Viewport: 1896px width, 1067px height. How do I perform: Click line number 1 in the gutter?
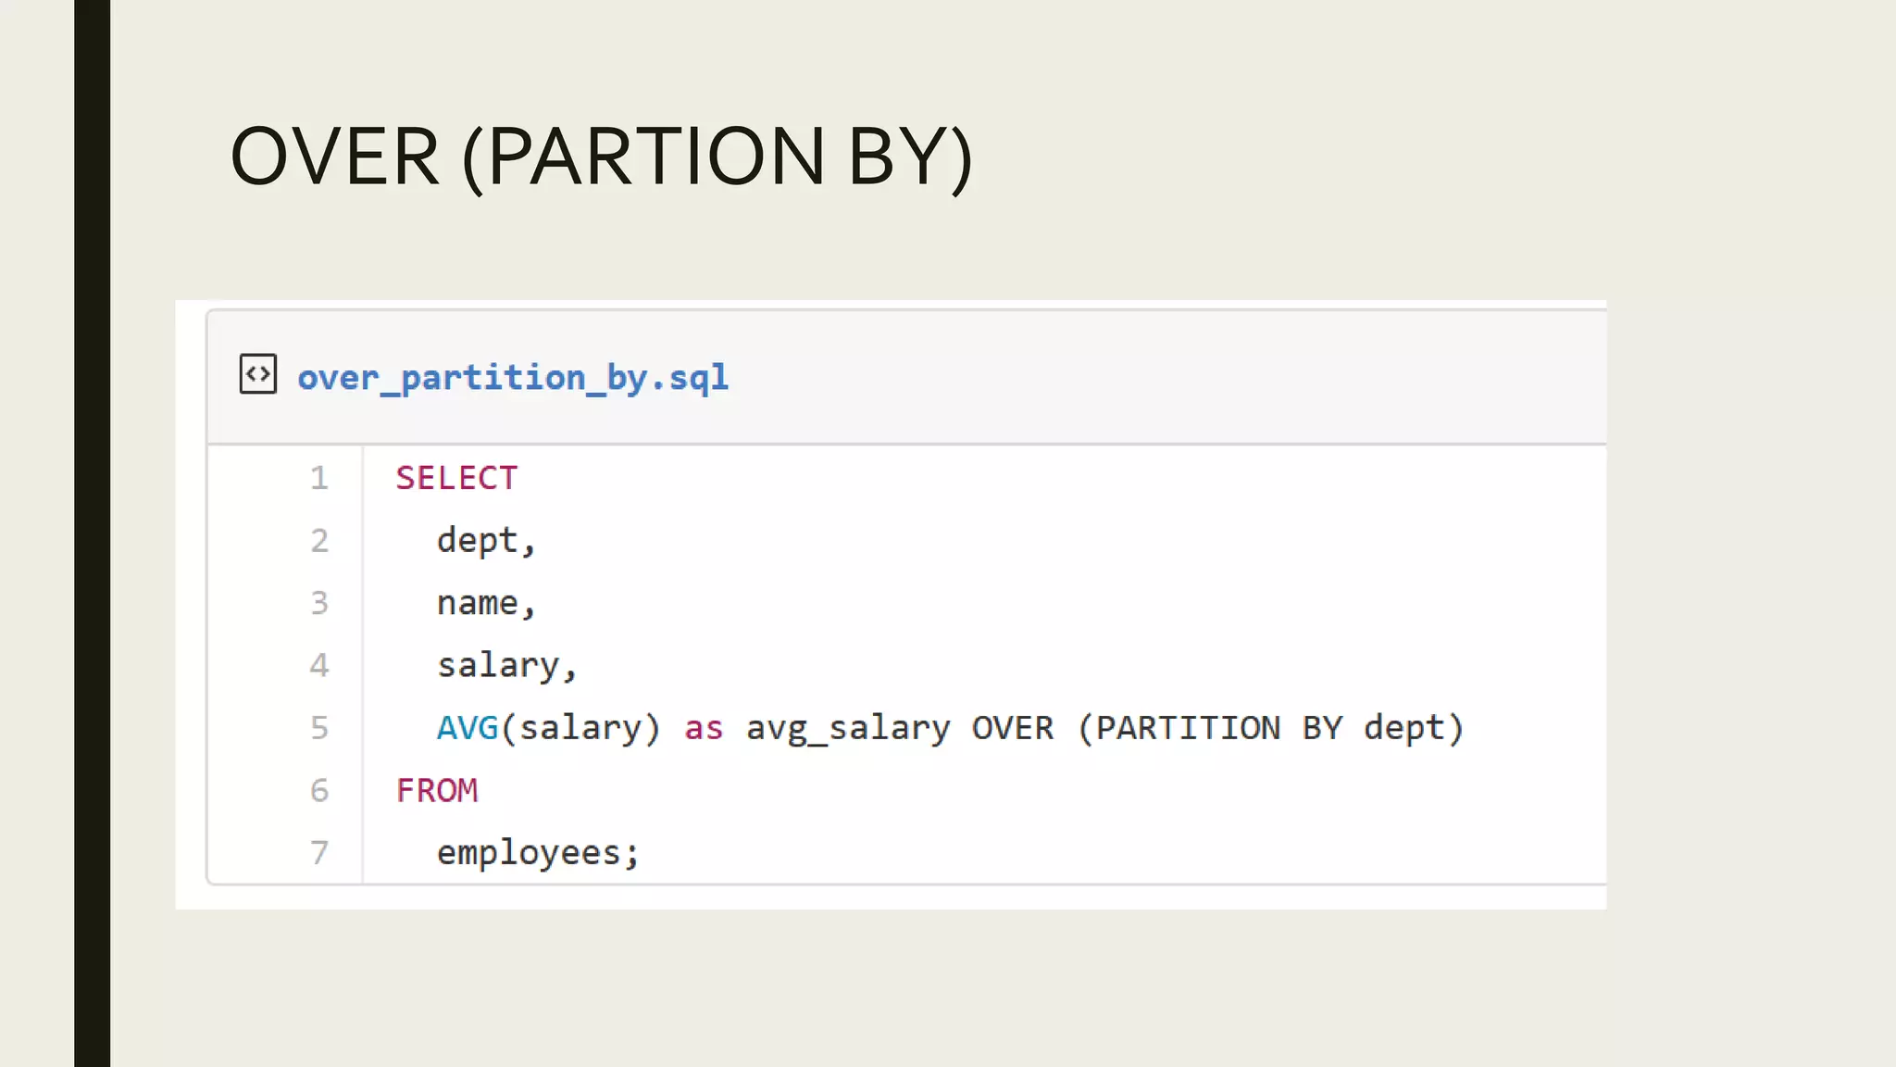pyautogui.click(x=319, y=478)
